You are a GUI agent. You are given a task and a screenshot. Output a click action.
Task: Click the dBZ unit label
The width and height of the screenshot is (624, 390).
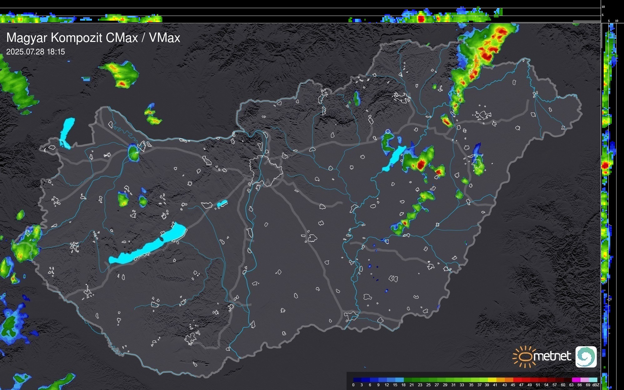pos(596,385)
